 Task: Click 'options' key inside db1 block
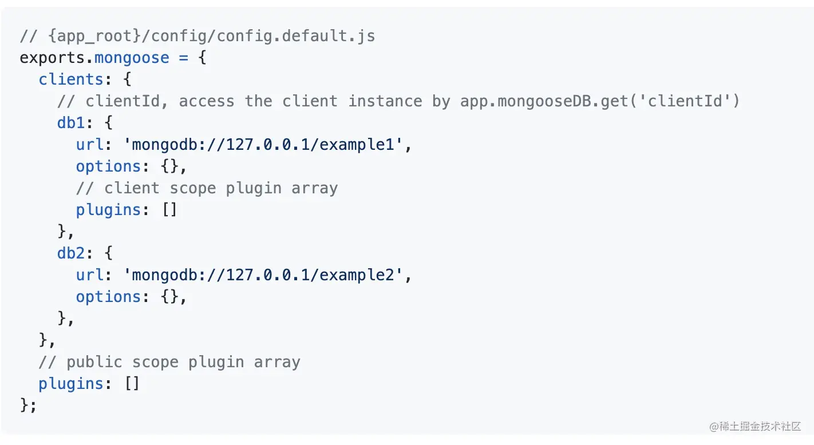tap(108, 166)
